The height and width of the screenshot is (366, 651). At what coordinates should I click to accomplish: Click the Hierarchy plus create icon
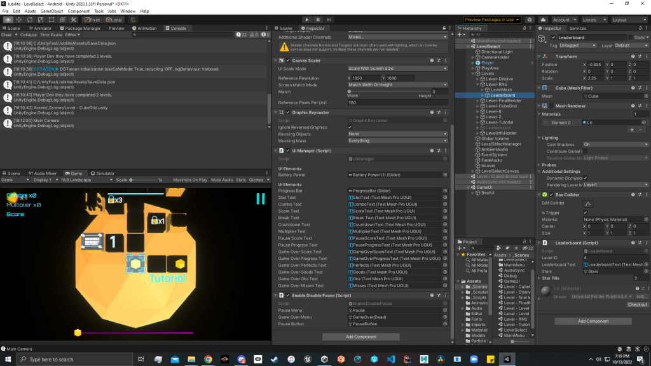[x=460, y=34]
